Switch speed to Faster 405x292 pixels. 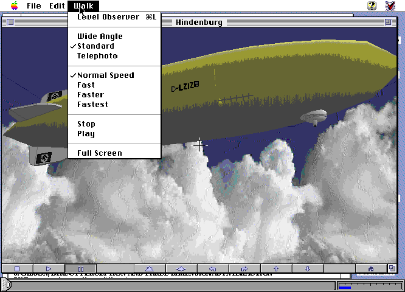[91, 95]
